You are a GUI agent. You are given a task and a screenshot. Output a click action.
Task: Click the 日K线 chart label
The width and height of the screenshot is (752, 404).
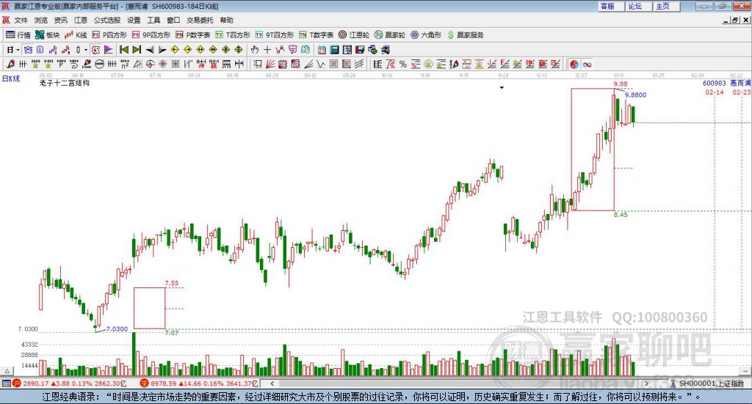[x=11, y=78]
